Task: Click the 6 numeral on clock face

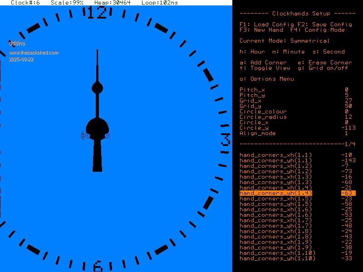Action: point(98,266)
